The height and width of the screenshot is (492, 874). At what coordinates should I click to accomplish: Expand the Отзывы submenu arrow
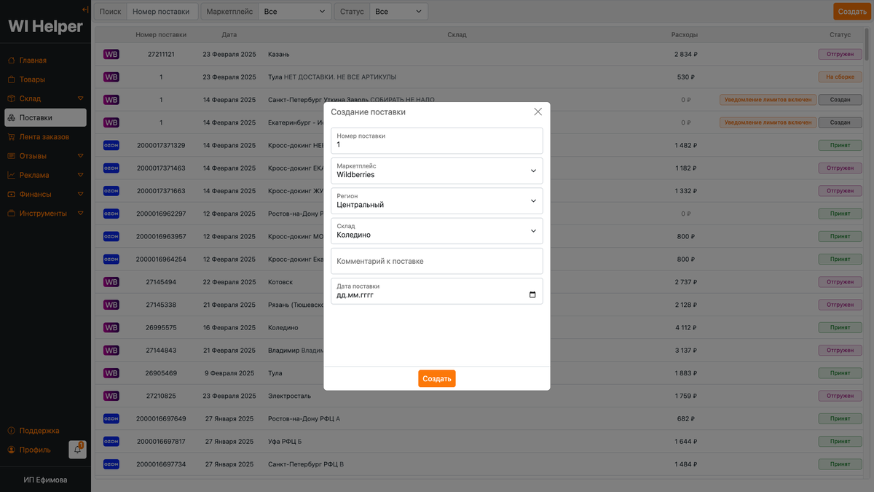point(81,156)
